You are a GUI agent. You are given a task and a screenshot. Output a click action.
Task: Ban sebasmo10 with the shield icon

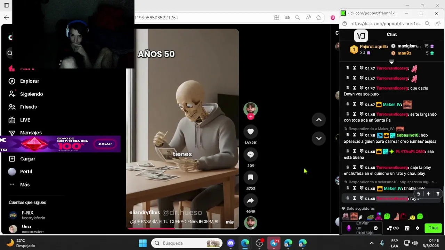click(362, 135)
